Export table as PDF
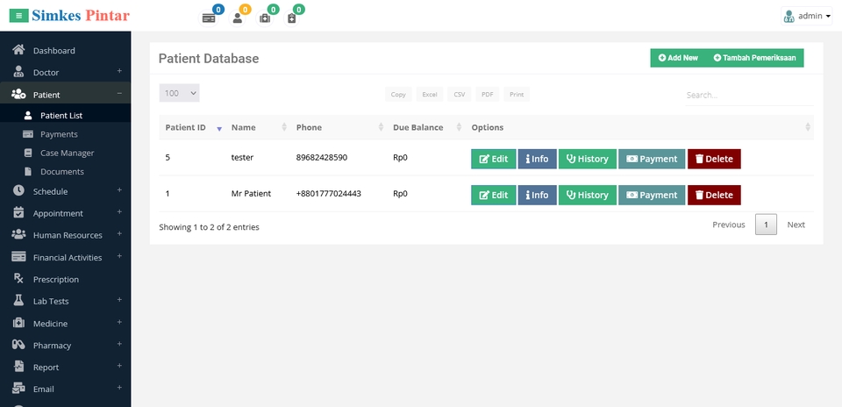842x407 pixels. point(487,95)
